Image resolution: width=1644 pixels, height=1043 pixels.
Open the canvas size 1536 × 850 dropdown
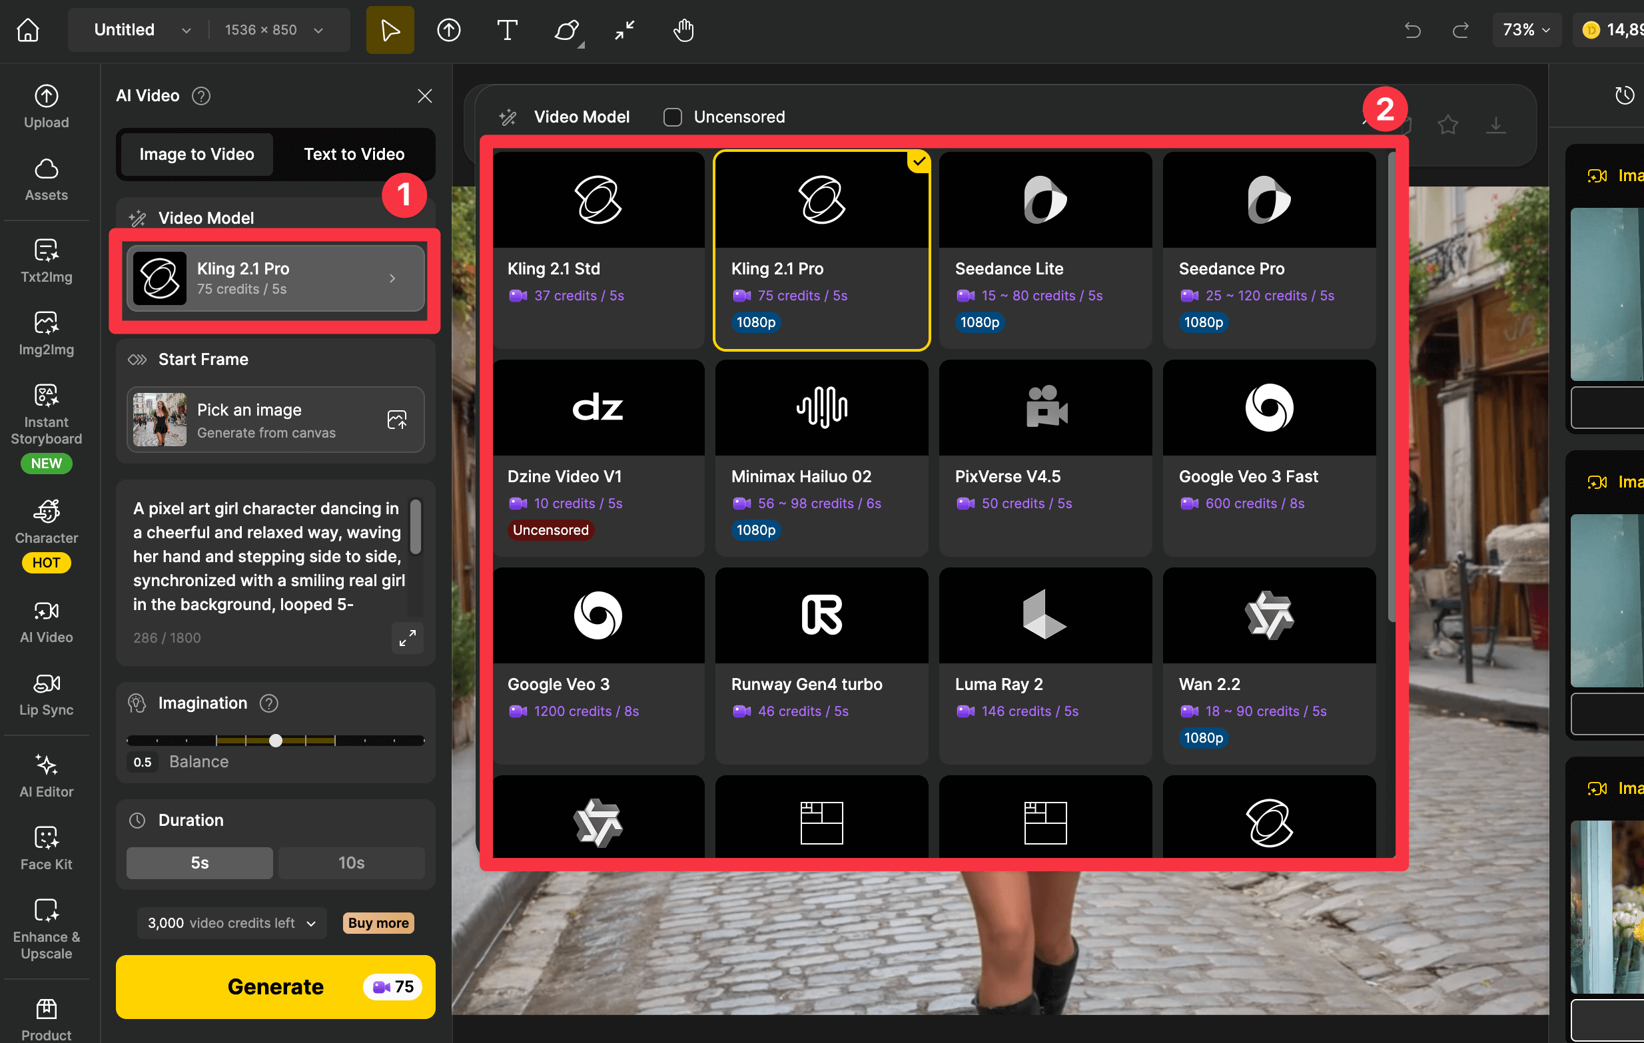[x=273, y=30]
